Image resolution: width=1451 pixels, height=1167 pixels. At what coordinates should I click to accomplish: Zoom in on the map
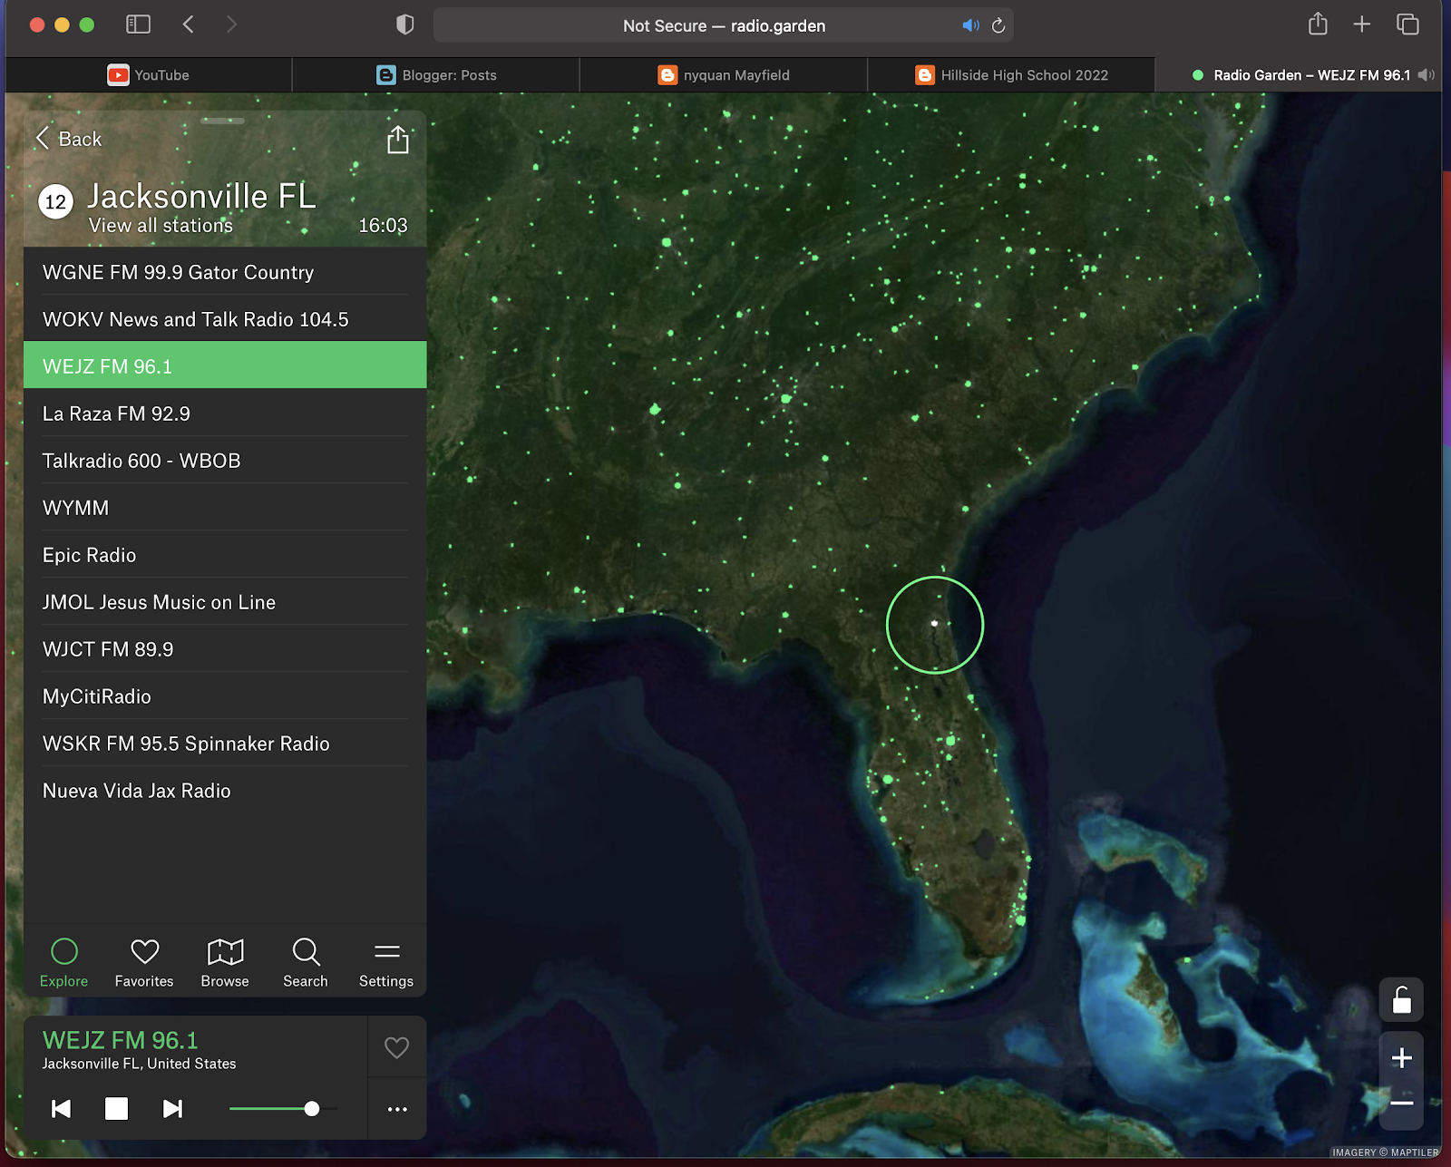(1401, 1058)
